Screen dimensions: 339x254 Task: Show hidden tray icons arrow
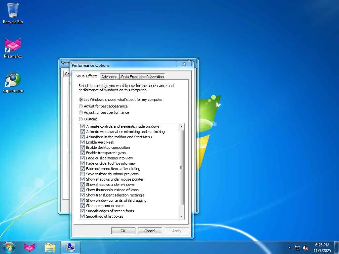(289, 248)
